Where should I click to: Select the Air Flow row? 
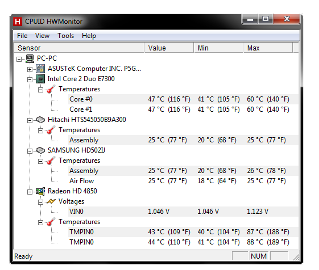[183, 181]
